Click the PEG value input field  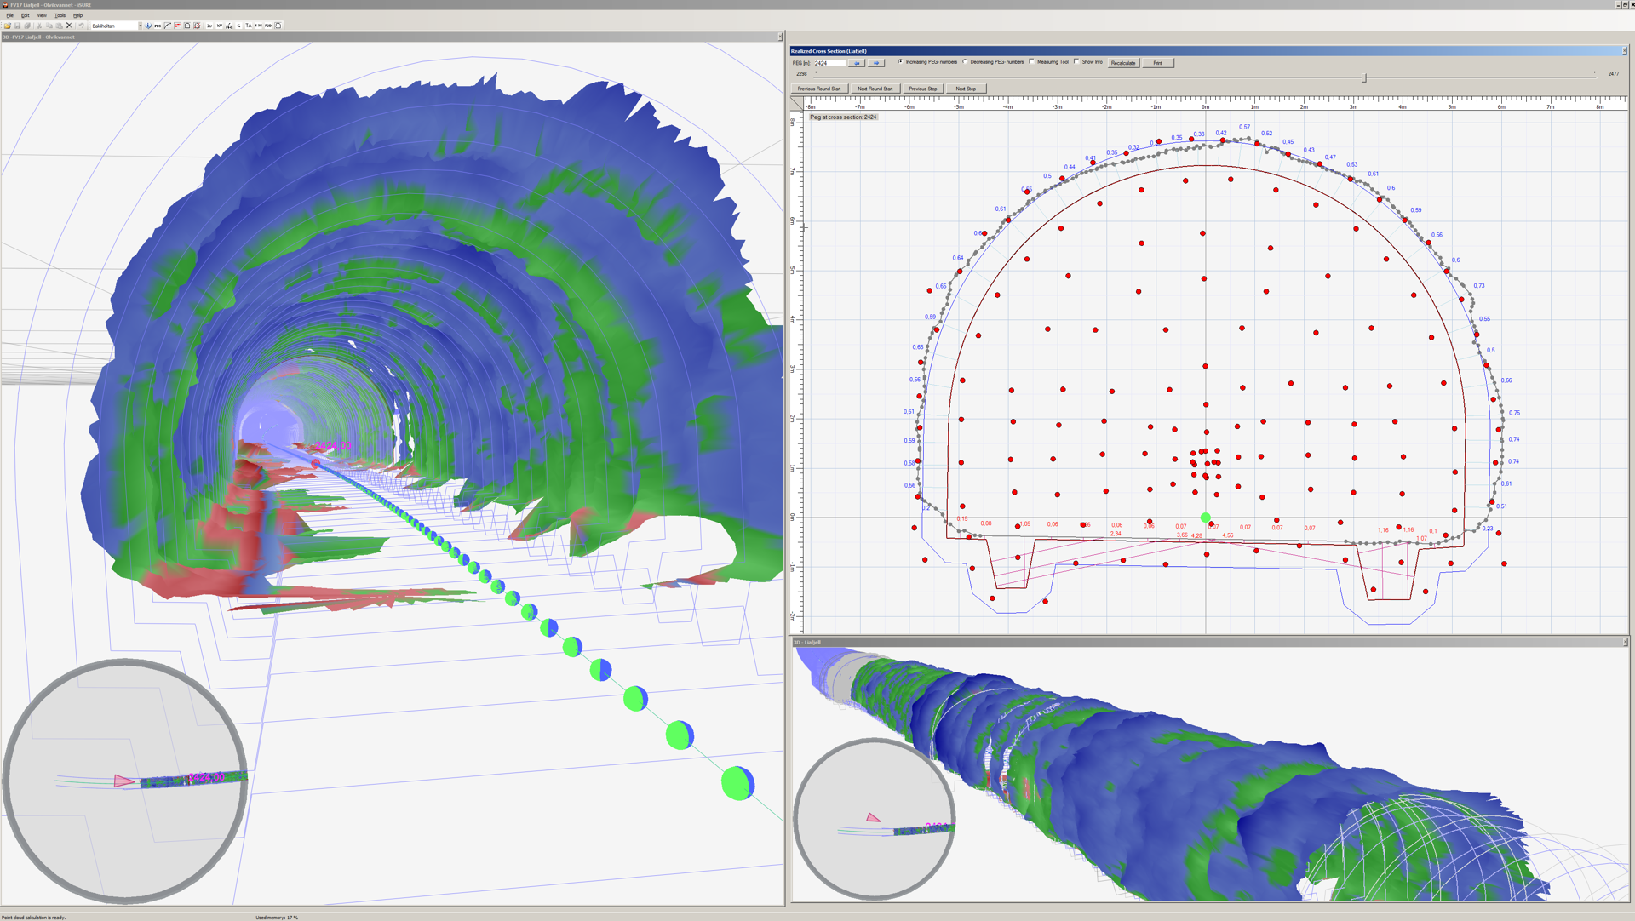click(x=829, y=63)
